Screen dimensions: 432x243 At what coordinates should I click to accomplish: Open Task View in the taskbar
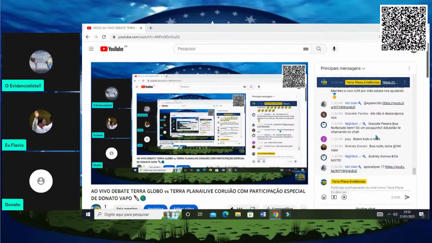click(200, 214)
